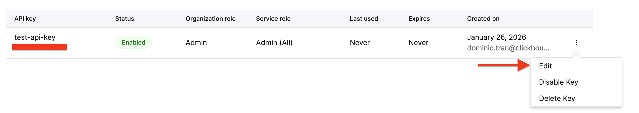Click the red redacted key ID bar
The width and height of the screenshot is (639, 113).
[x=40, y=47]
